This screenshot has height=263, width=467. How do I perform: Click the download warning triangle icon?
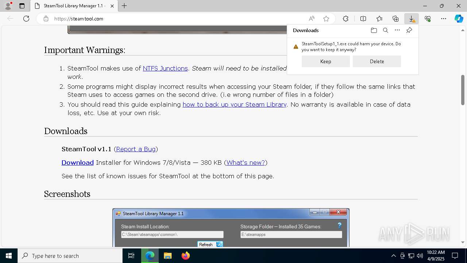[296, 47]
